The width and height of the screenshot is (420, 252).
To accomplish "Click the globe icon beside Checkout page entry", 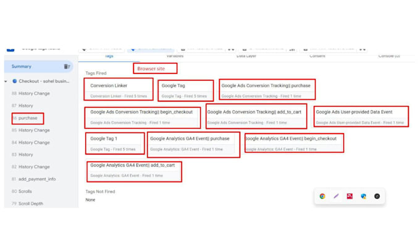I will 15,81.
